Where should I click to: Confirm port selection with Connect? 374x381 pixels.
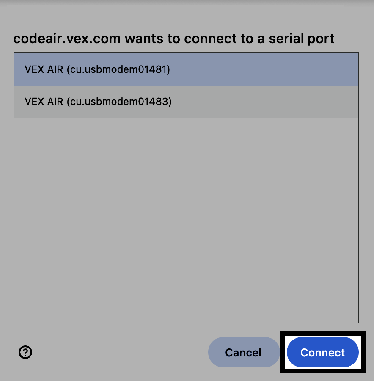(x=322, y=352)
